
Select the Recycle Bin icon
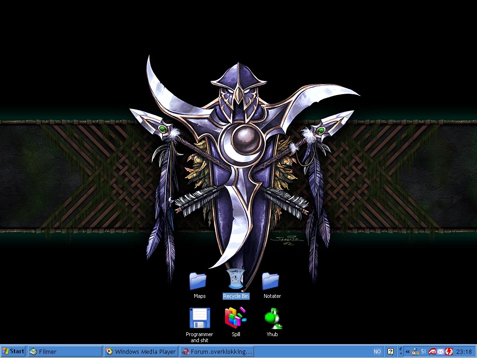236,279
